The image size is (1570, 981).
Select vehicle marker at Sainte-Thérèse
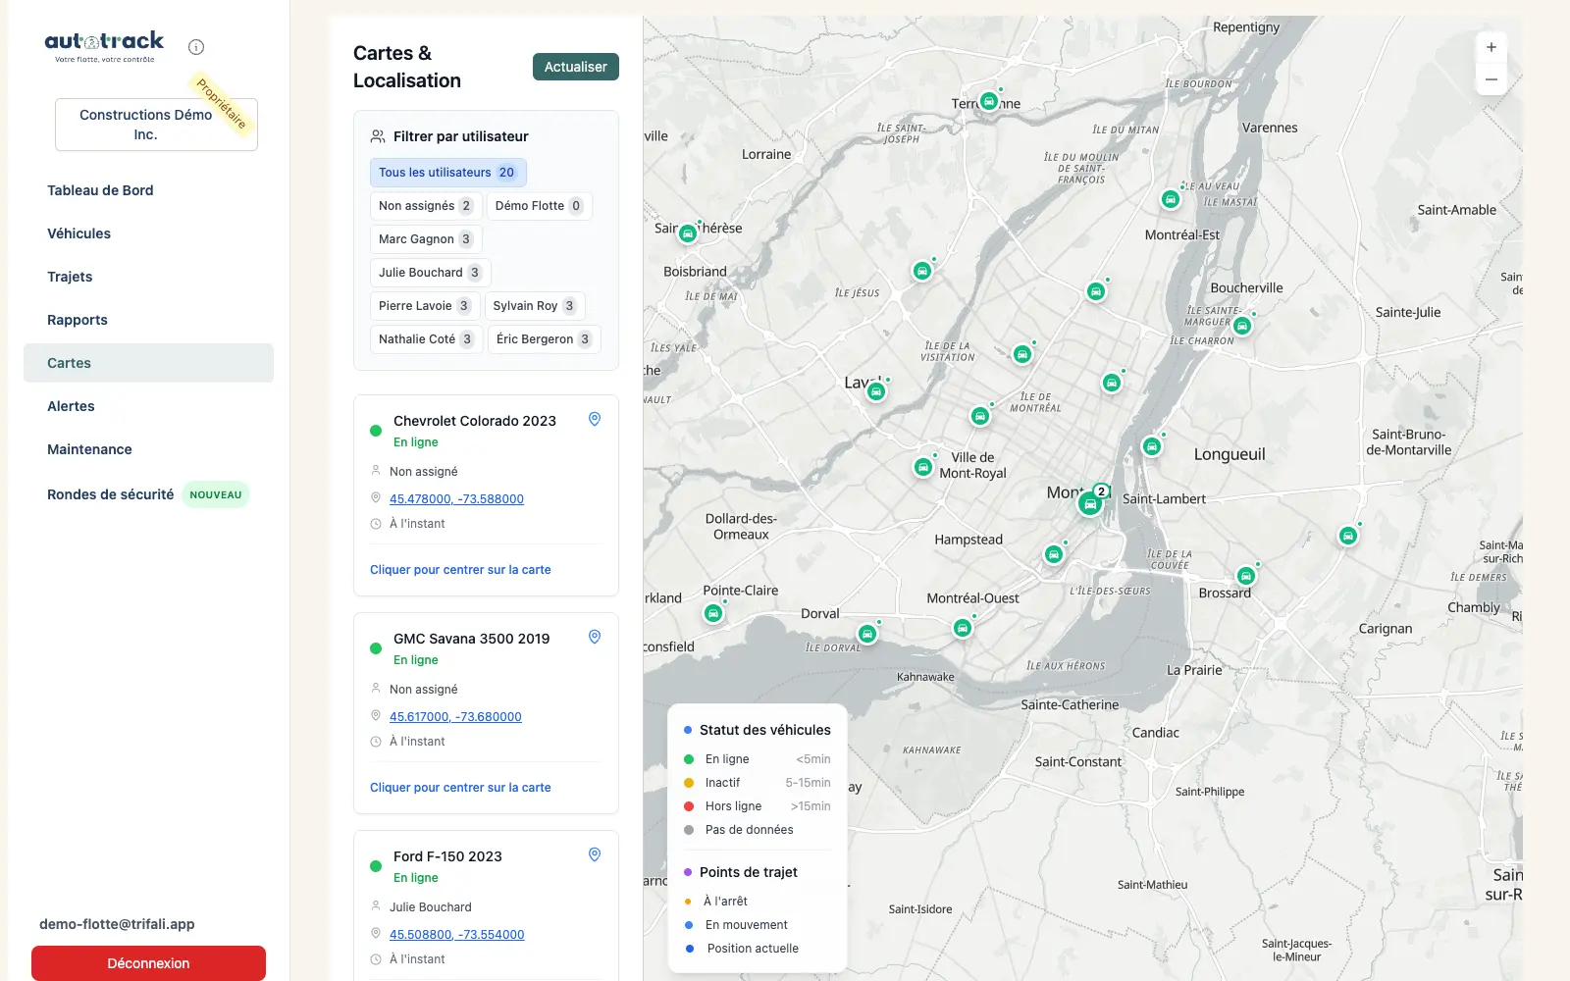pyautogui.click(x=688, y=233)
